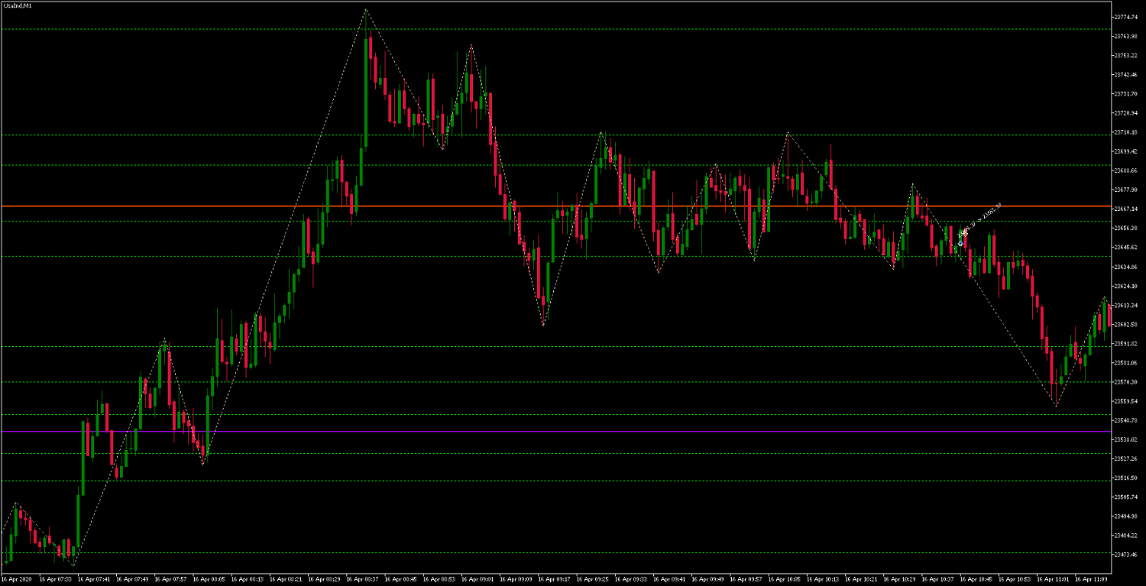Click the 16 Apr 09:09 time label

(x=514, y=579)
